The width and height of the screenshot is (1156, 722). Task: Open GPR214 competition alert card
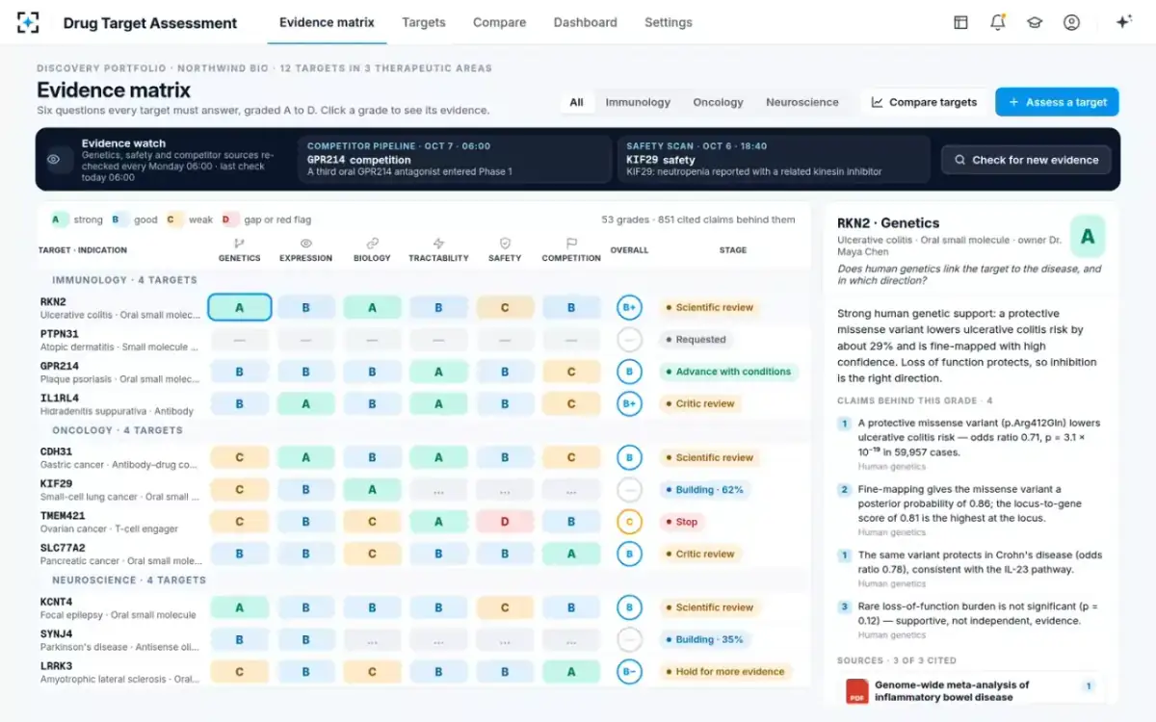pos(454,159)
